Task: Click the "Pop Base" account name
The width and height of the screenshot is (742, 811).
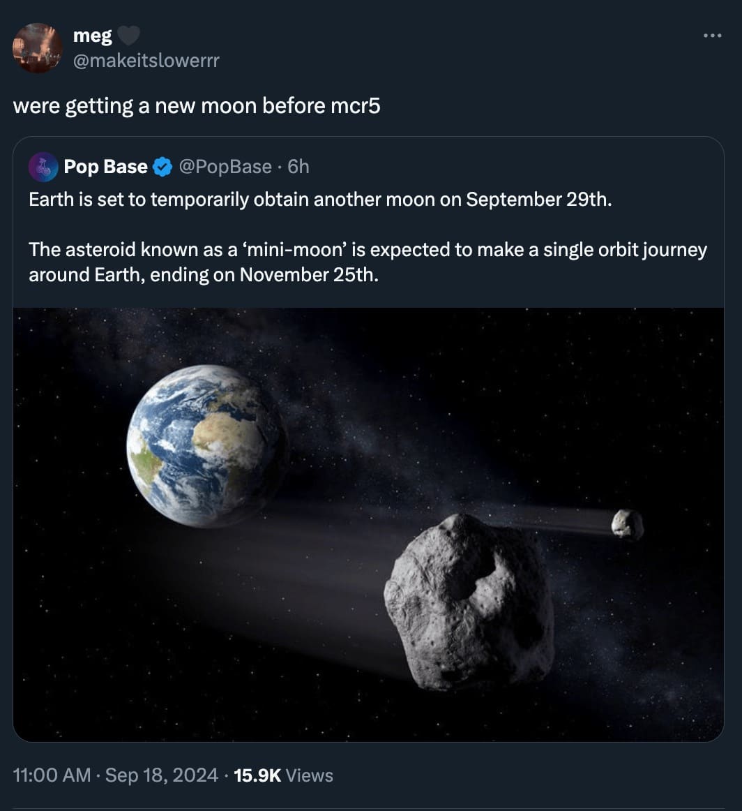Action: pyautogui.click(x=105, y=167)
